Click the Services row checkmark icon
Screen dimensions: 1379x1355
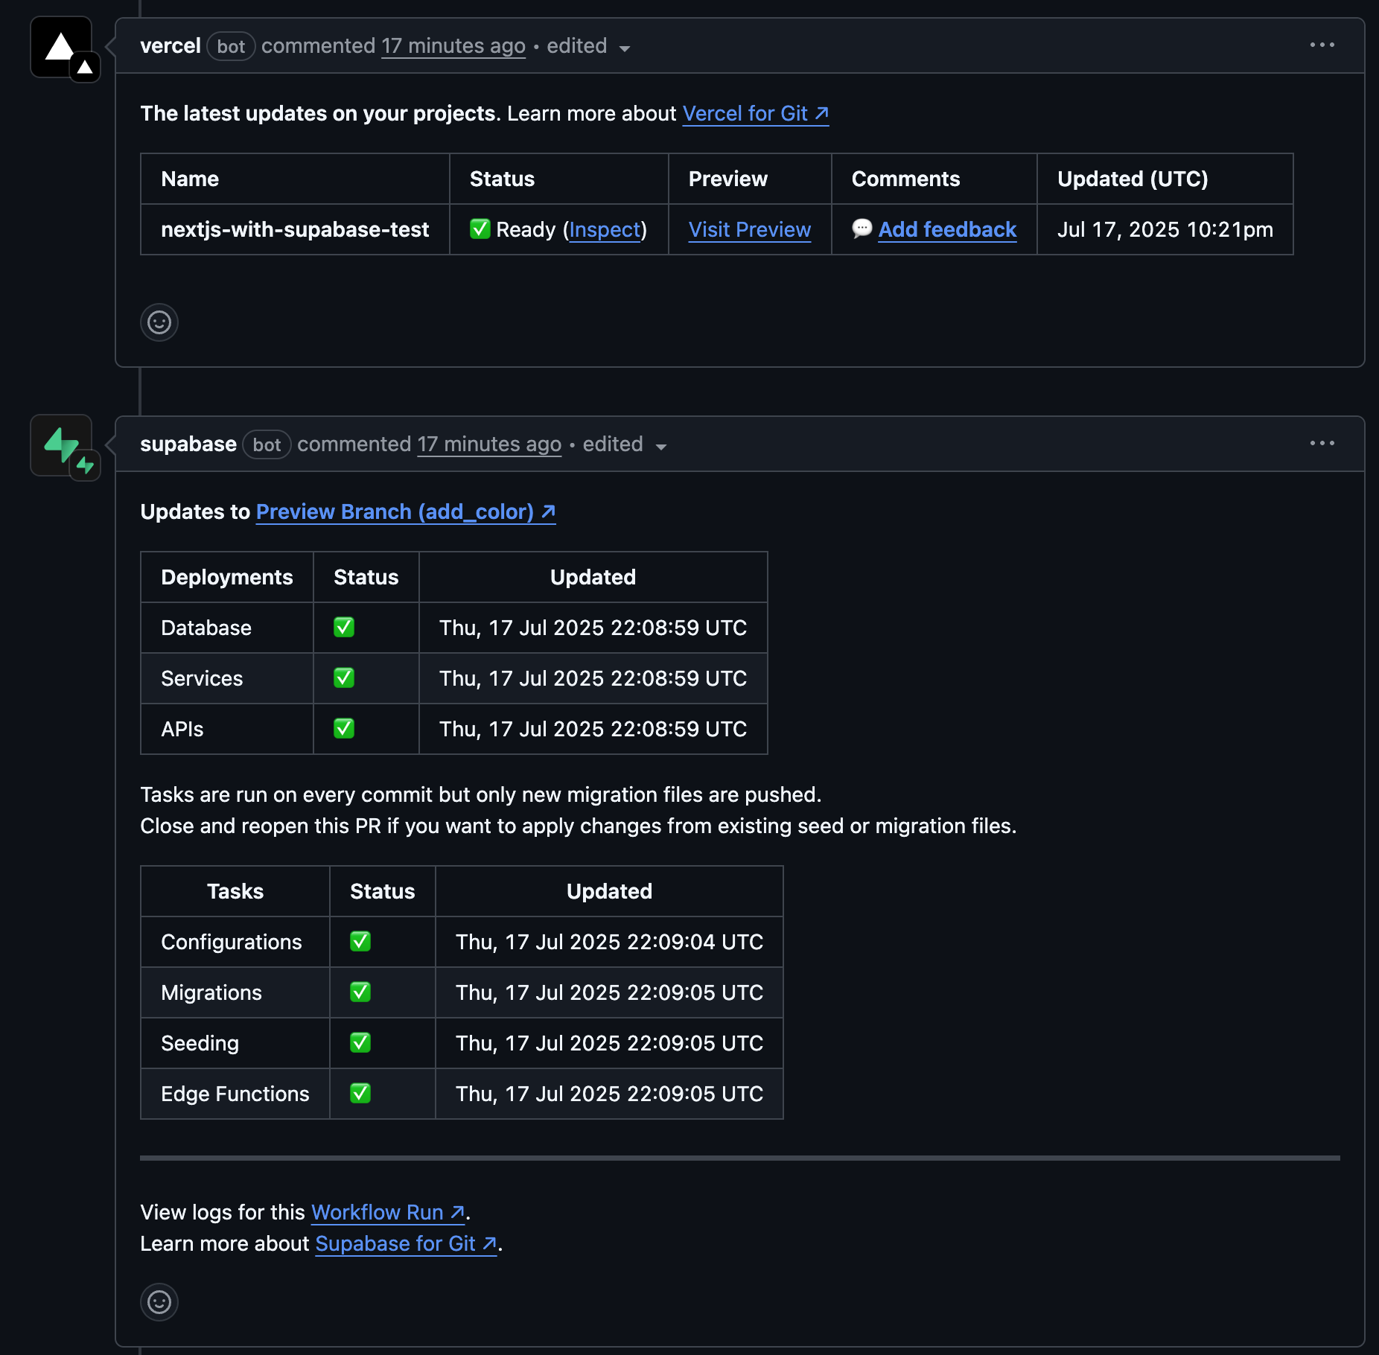point(344,678)
